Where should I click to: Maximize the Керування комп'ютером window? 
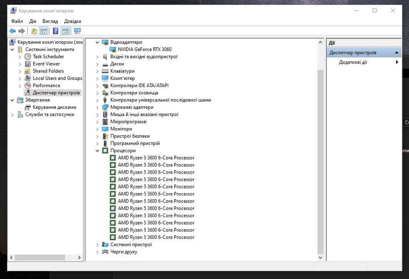(374, 11)
